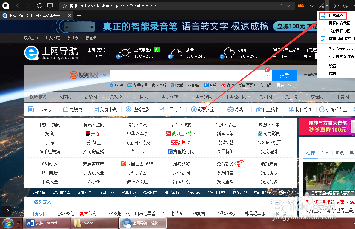
Task: Switch to 推荐 news tab
Action: pyautogui.click(x=310, y=153)
